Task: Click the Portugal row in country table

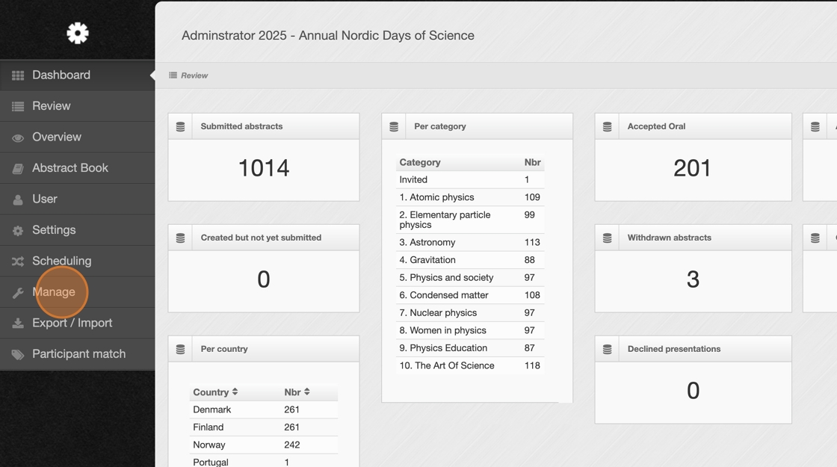Action: point(264,462)
